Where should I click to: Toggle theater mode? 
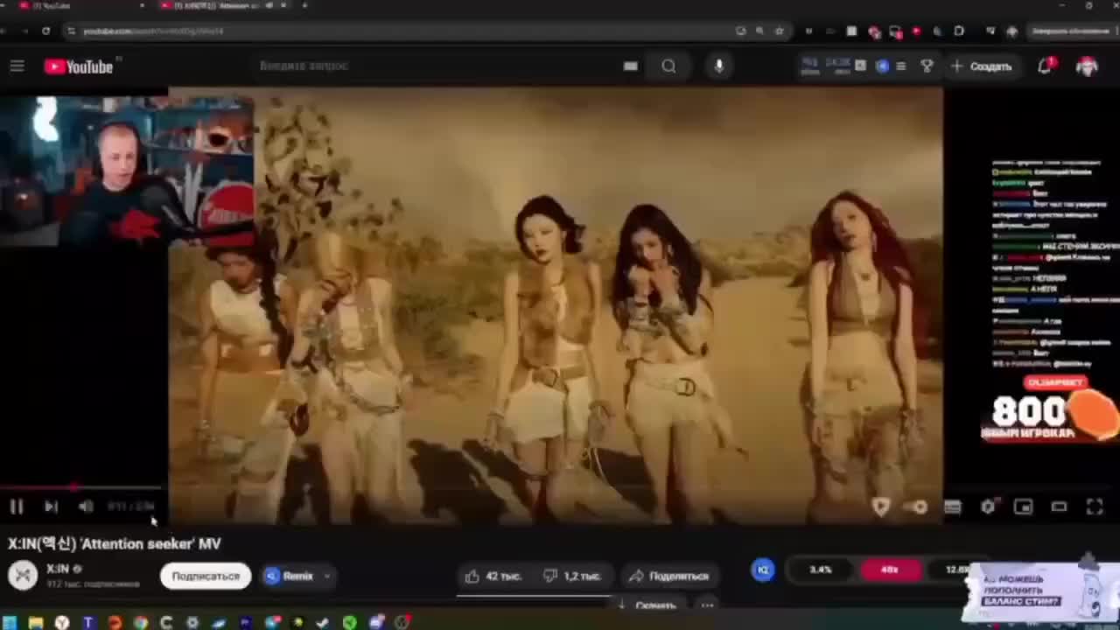(x=1059, y=507)
